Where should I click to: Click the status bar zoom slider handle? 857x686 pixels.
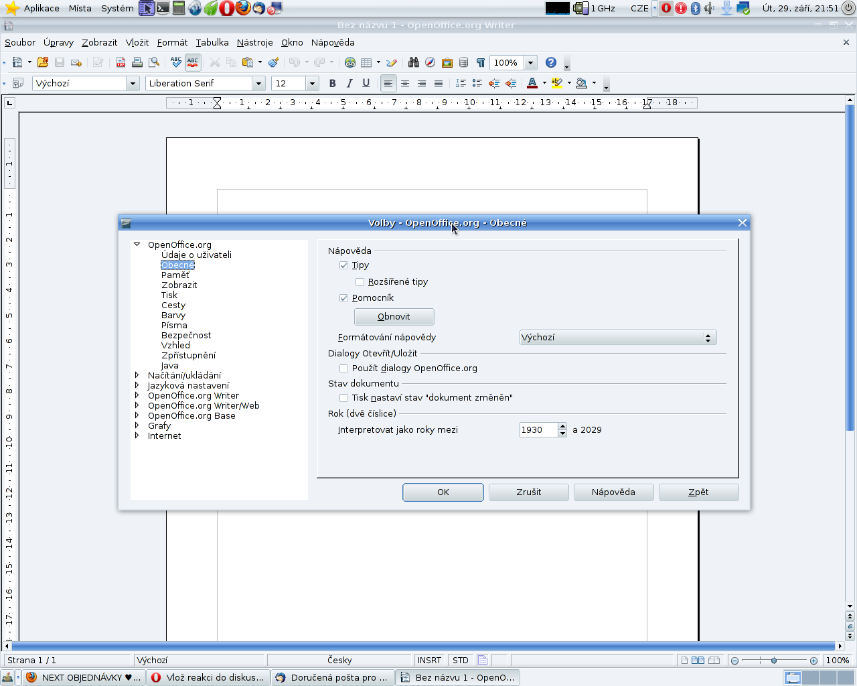click(774, 661)
